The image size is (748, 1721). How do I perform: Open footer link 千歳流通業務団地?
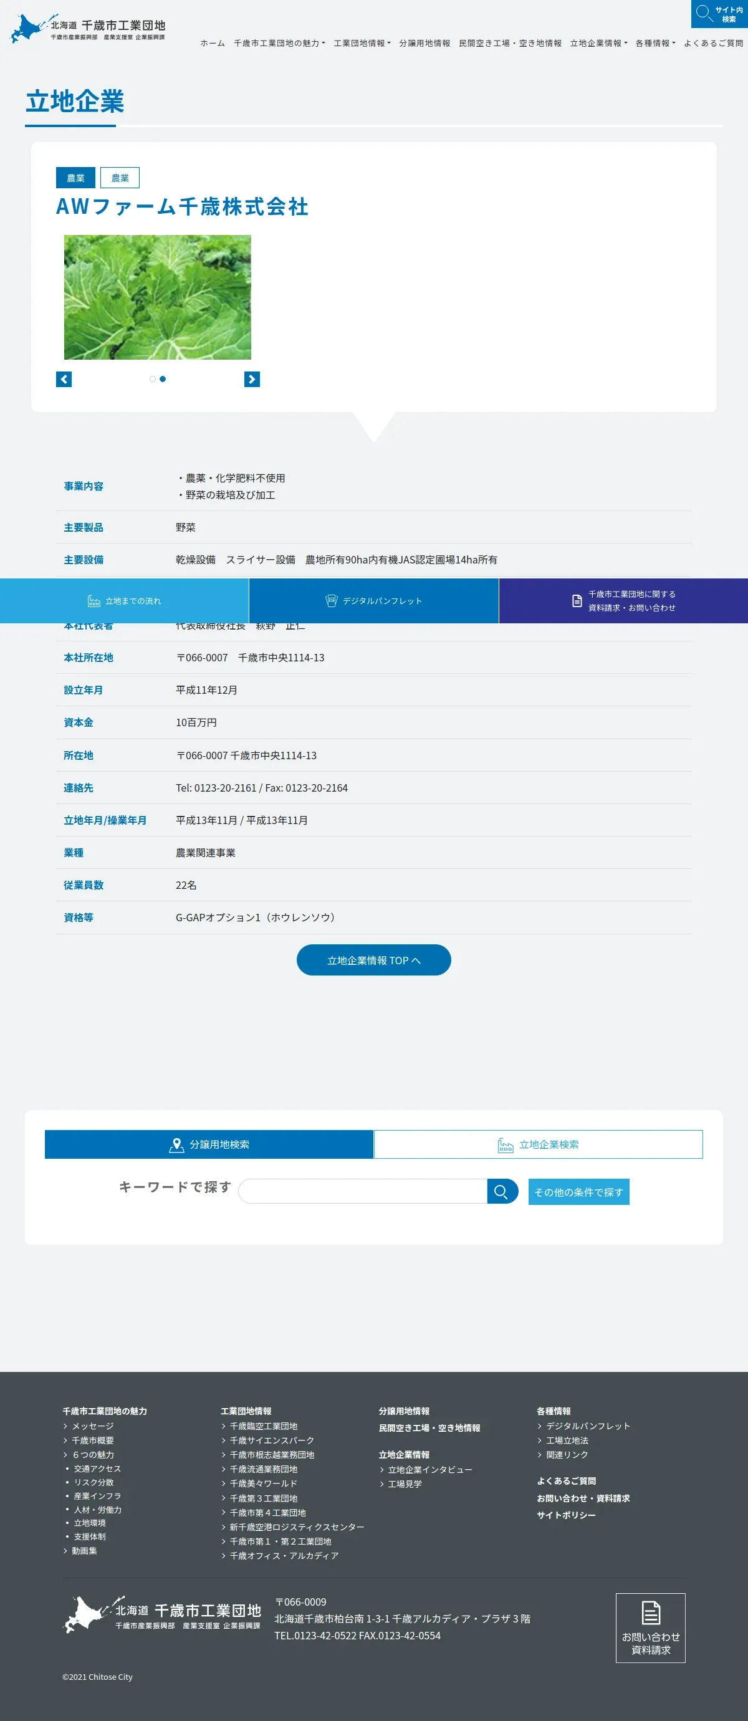pos(263,1469)
